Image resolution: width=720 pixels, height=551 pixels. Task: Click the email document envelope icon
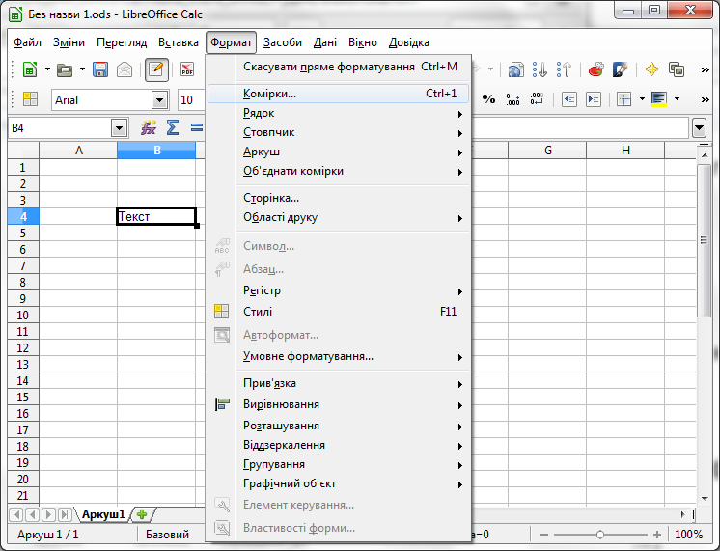[x=125, y=69]
